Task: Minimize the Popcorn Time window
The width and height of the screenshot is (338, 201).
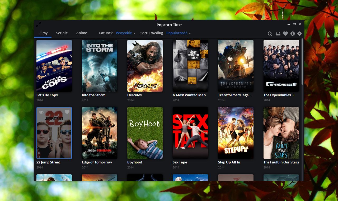Action: click(289, 24)
